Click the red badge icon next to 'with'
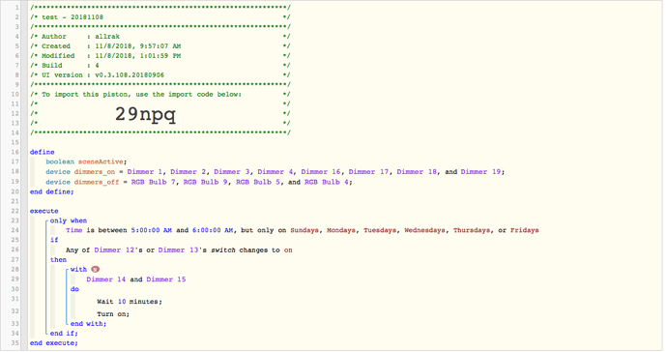Screen dimensions: 667x352 tap(96, 270)
